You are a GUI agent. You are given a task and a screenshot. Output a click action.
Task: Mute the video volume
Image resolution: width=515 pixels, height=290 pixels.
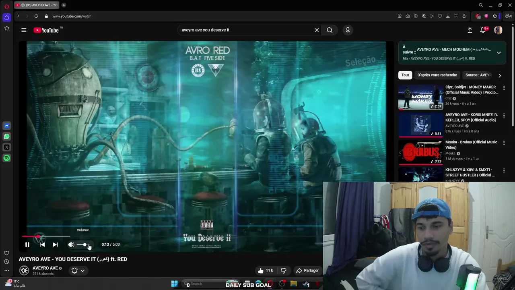pyautogui.click(x=71, y=244)
